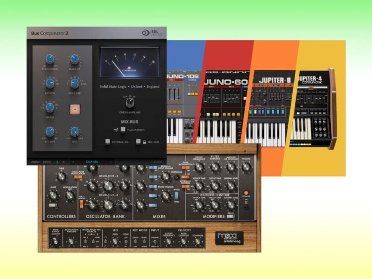372x279 pixels.
Task: Click the Filter Emphasis knob
Action: (x=215, y=167)
